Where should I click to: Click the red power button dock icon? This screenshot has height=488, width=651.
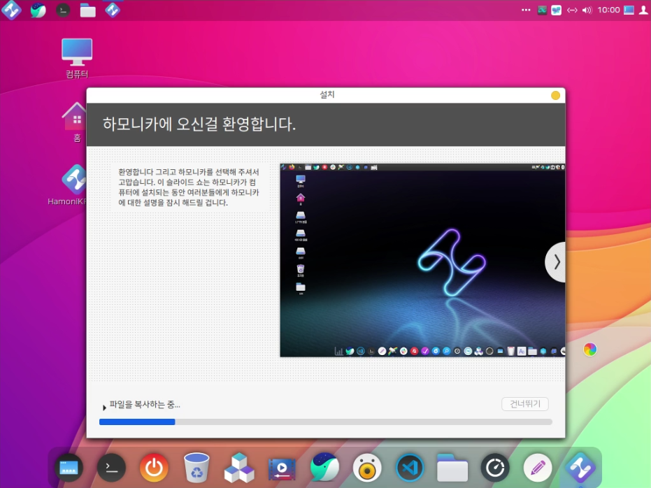tap(154, 468)
